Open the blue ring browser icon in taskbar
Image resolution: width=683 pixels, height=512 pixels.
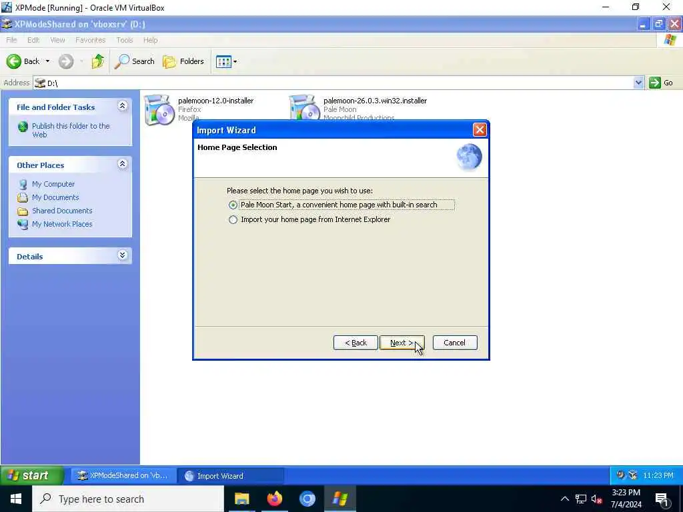coord(307,499)
